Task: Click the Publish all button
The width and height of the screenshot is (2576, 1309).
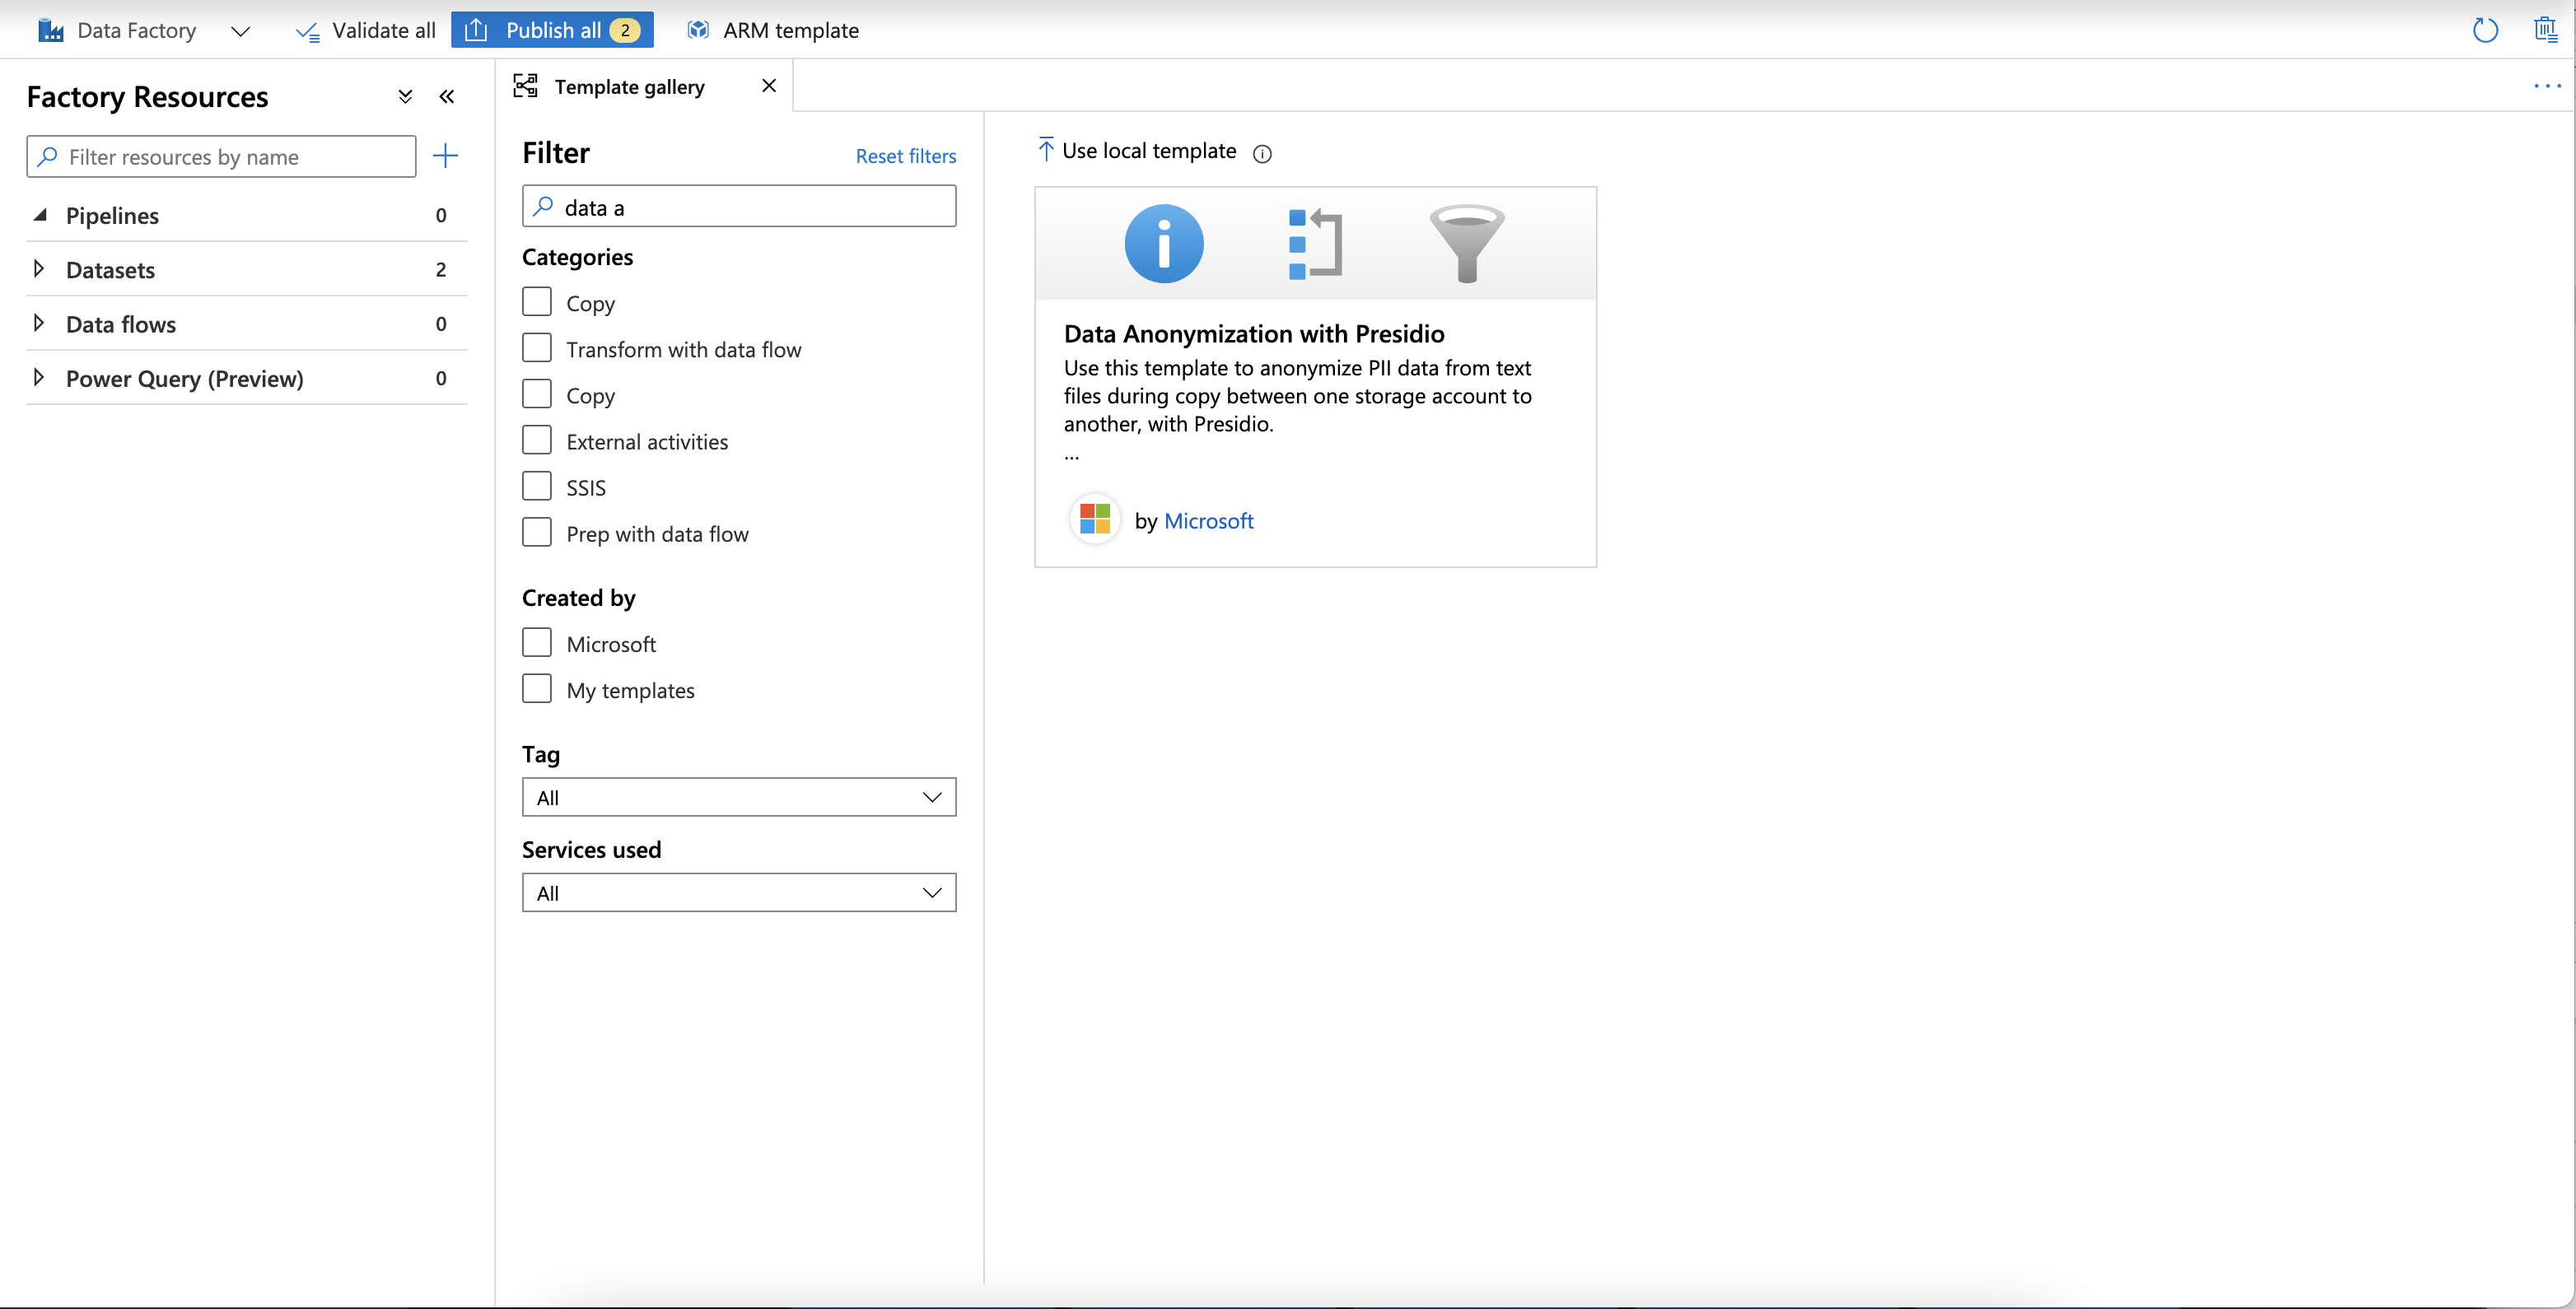Action: coord(552,30)
